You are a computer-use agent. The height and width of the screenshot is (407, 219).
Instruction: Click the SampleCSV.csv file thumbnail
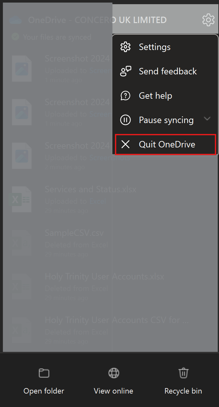point(22,243)
